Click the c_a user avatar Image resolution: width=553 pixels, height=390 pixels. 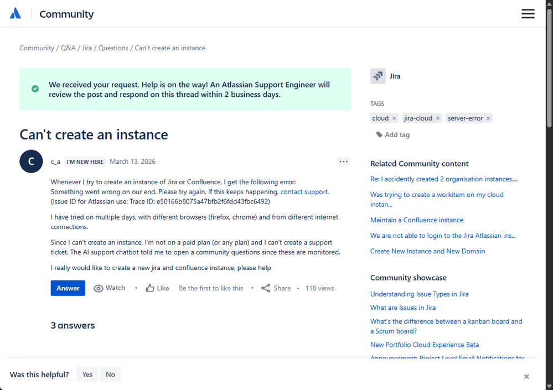[x=31, y=162]
